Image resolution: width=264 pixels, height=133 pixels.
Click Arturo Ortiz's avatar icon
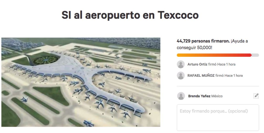(x=181, y=64)
